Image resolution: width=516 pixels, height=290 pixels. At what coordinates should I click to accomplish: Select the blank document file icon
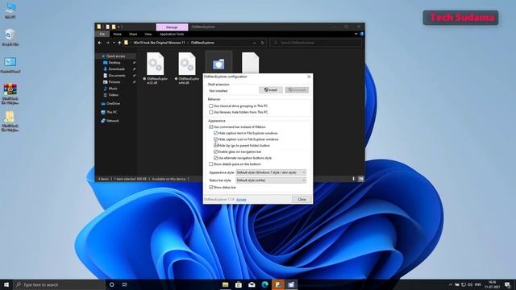250,63
